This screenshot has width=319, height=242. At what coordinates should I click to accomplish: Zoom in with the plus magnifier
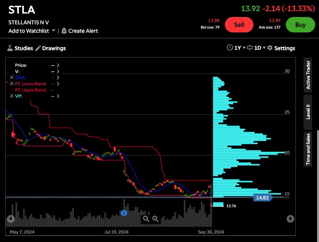coord(155,219)
